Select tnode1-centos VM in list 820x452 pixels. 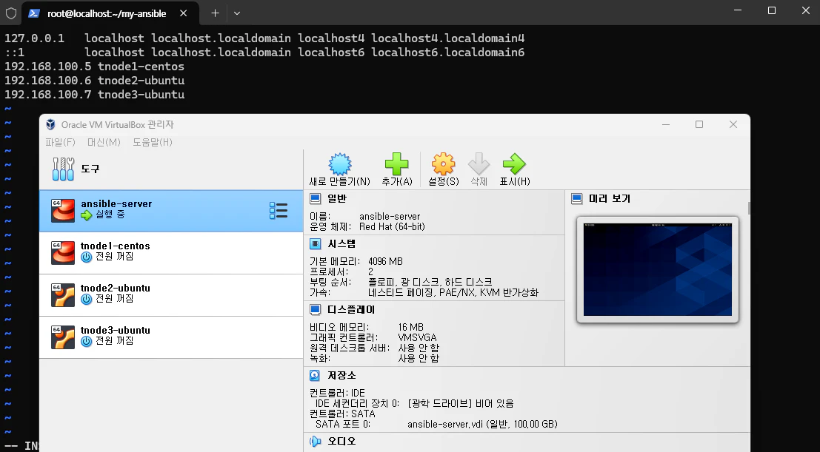172,253
